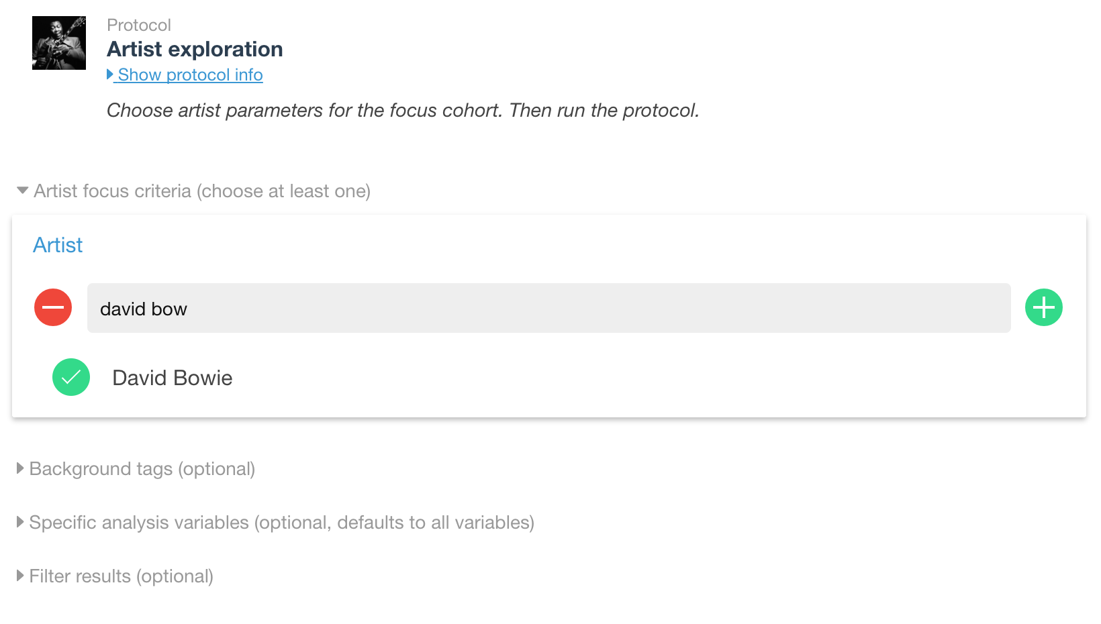Collapse the Artist focus criteria triangle
1101x624 pixels.
click(22, 191)
